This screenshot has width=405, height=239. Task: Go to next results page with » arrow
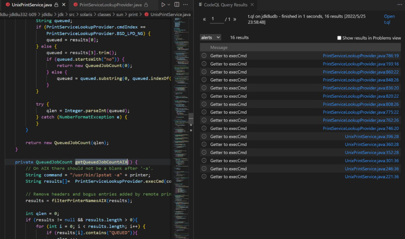(x=235, y=19)
